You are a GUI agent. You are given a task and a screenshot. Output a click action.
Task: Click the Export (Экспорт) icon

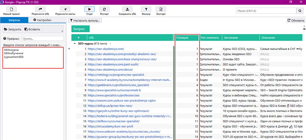(x=161, y=9)
